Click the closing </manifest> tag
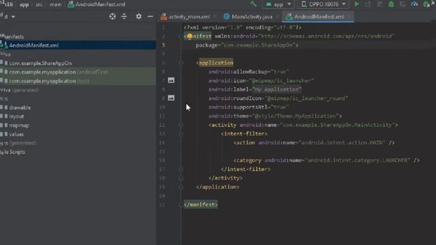The image size is (436, 245). (200, 205)
